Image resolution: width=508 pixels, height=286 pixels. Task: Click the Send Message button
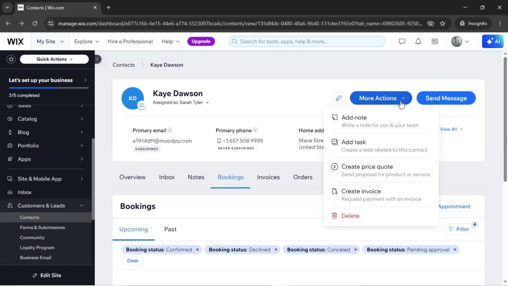click(x=446, y=98)
